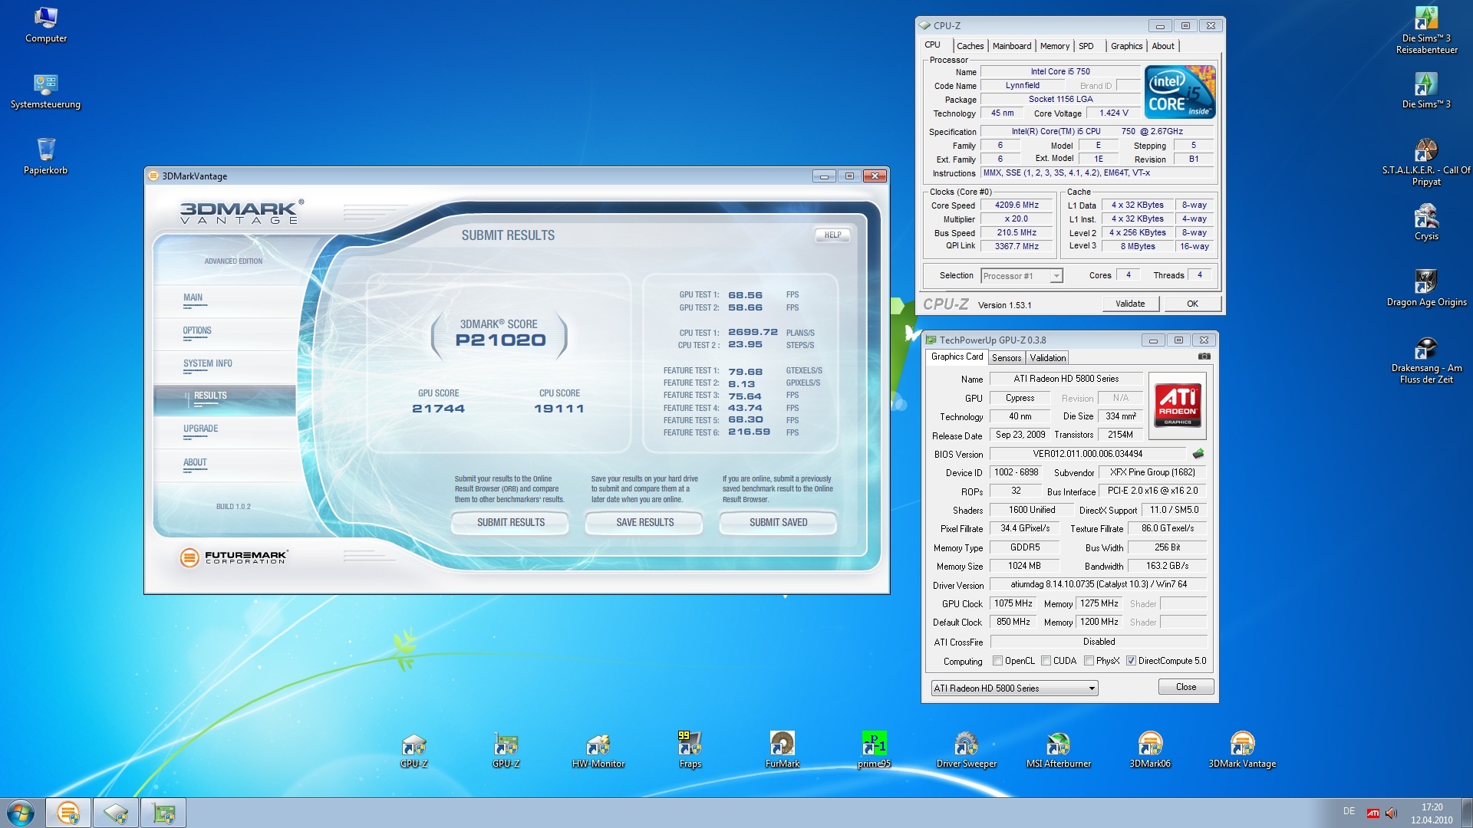The image size is (1473, 828).
Task: Switch to the Memory tab in CPU-Z
Action: (x=1055, y=46)
